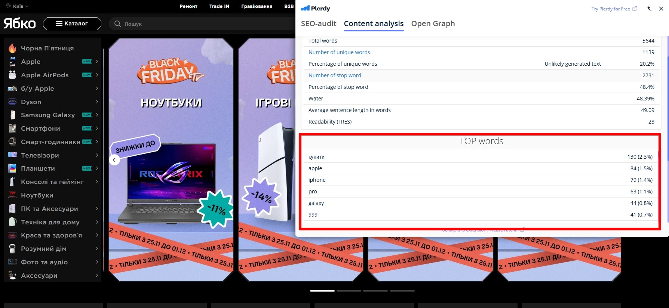Click the Телевізори category icon
The height and width of the screenshot is (308, 669).
pos(12,155)
